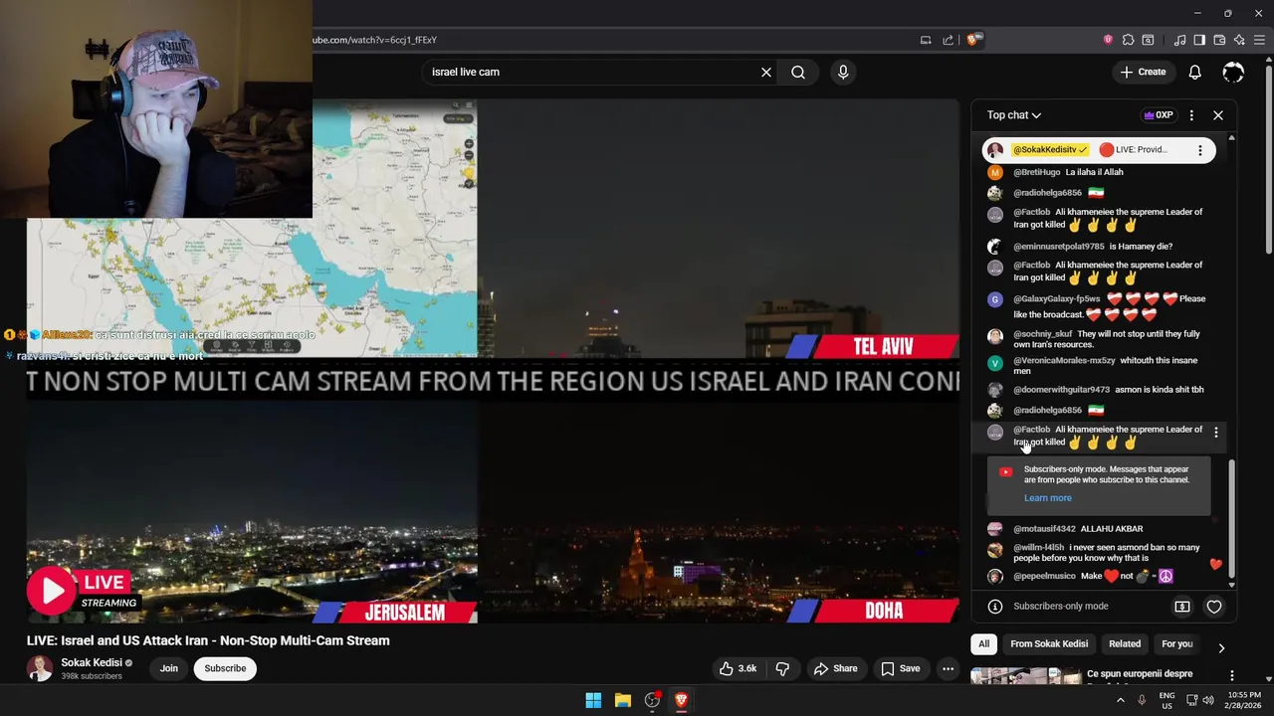This screenshot has width=1274, height=716.
Task: Open the Brave browser taskbar icon
Action: click(681, 700)
